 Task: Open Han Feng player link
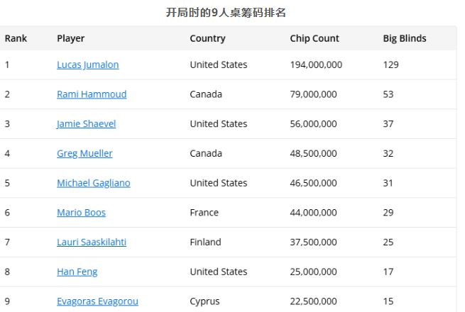point(77,272)
